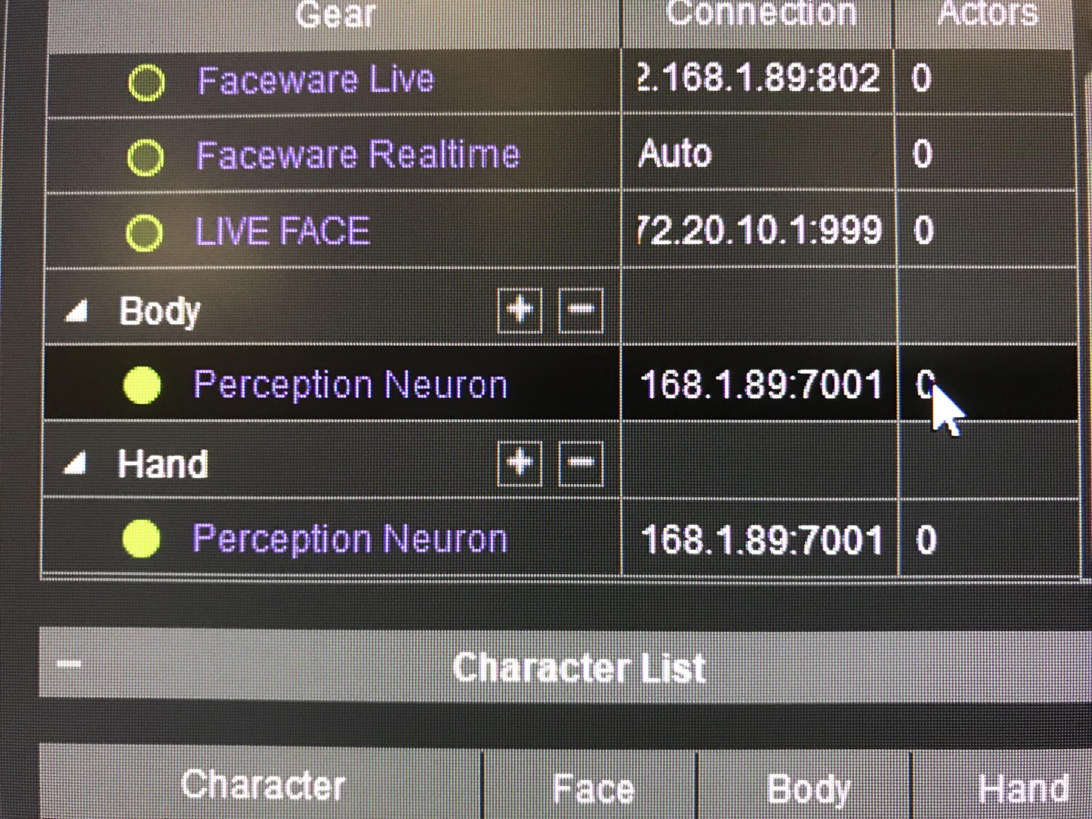Click the Hand group label
Viewport: 1092px width, 819px height.
[x=163, y=464]
